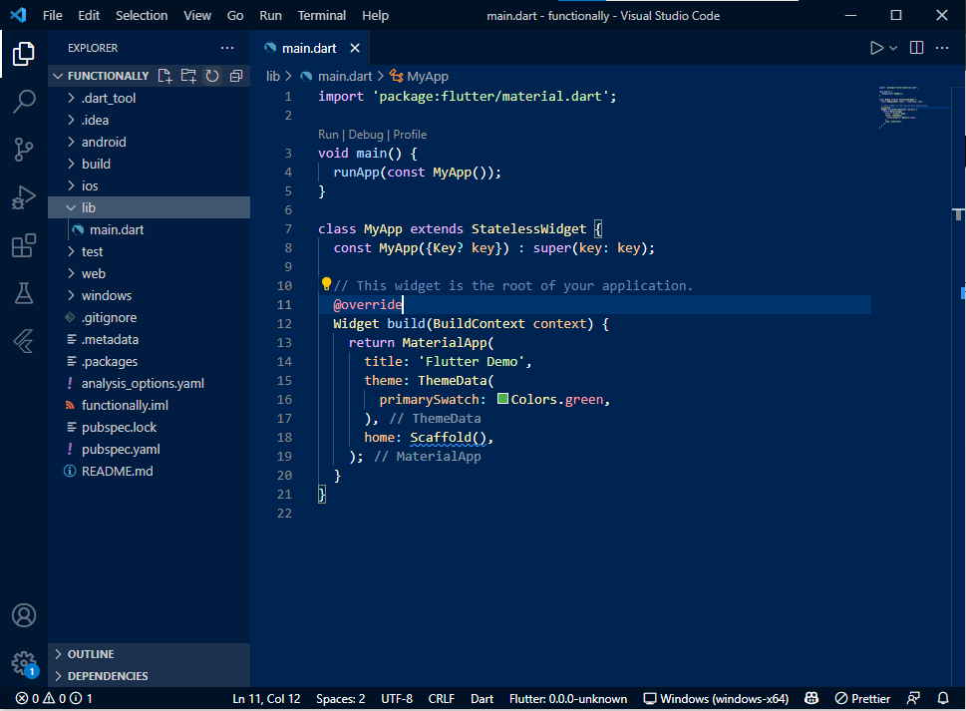Click the green Colors.green color swatch
This screenshot has width=966, height=711.
(x=502, y=399)
